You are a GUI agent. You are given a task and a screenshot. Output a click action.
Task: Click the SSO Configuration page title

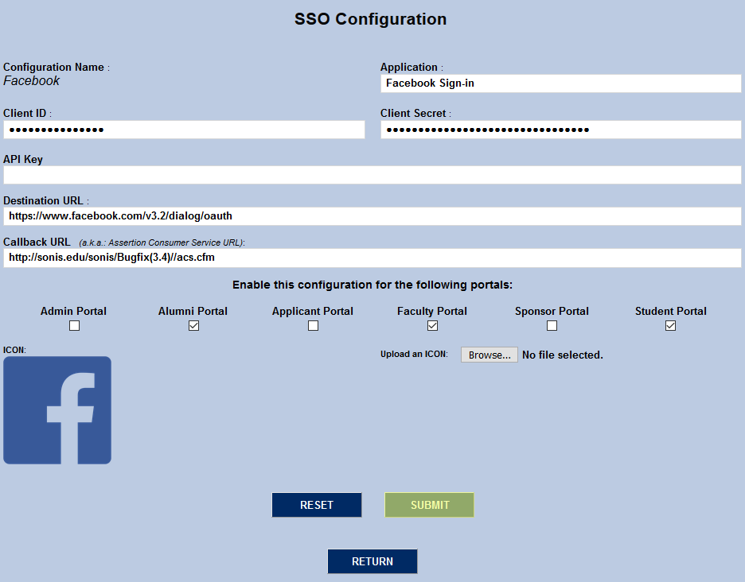(370, 19)
